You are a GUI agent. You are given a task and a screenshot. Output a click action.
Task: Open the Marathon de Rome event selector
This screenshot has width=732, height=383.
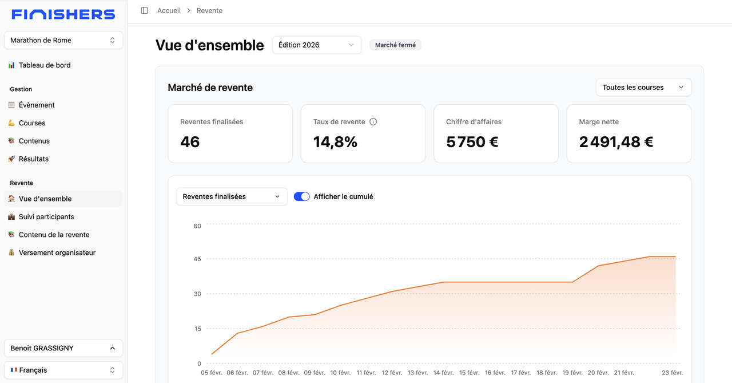click(63, 41)
